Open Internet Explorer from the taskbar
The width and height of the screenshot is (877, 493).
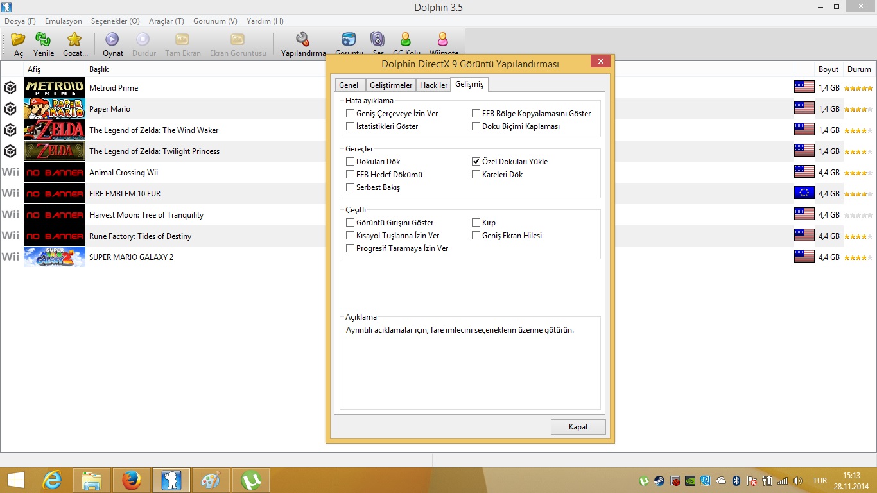click(52, 480)
